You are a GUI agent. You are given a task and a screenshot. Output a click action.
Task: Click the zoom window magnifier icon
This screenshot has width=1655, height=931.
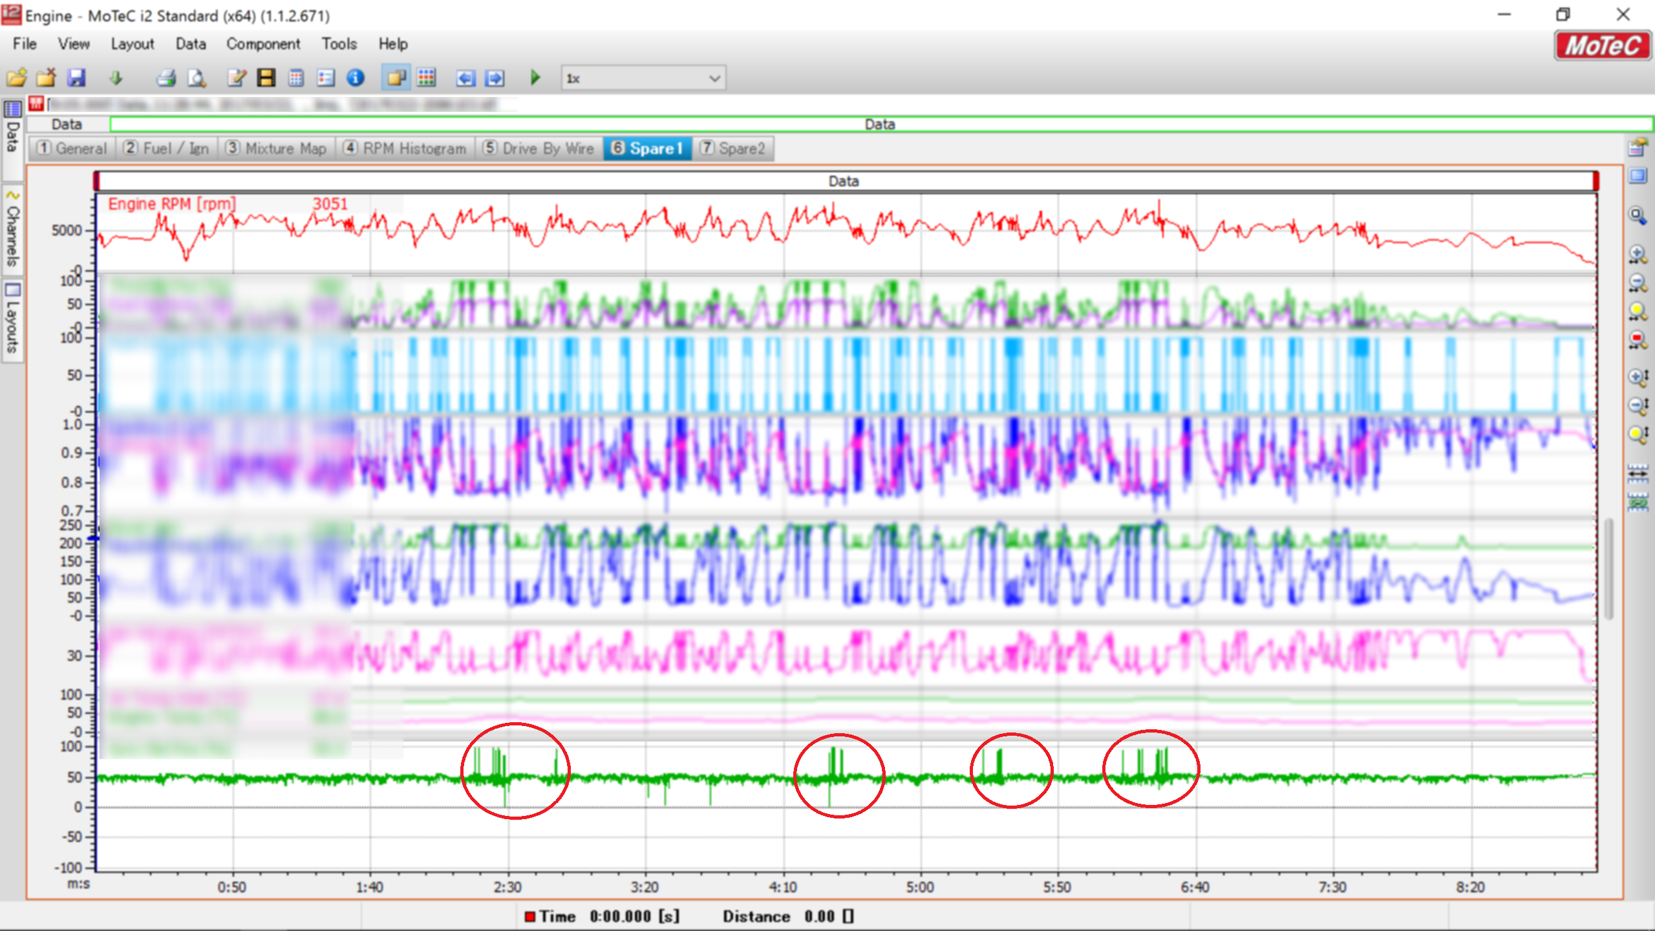(x=1637, y=215)
